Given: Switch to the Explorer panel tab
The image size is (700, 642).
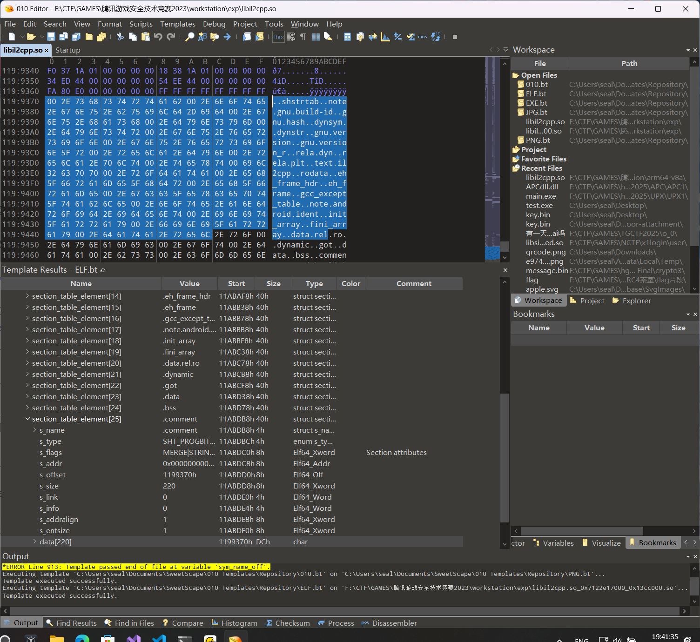Looking at the screenshot, I should pos(632,301).
